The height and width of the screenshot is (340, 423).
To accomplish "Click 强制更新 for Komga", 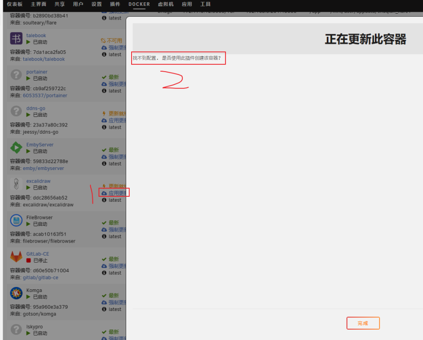I will (x=114, y=302).
